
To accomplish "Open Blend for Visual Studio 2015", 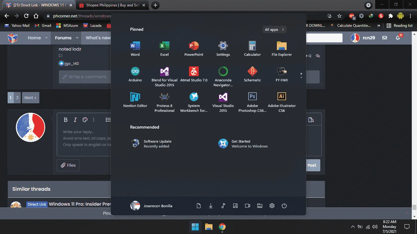I will [164, 77].
